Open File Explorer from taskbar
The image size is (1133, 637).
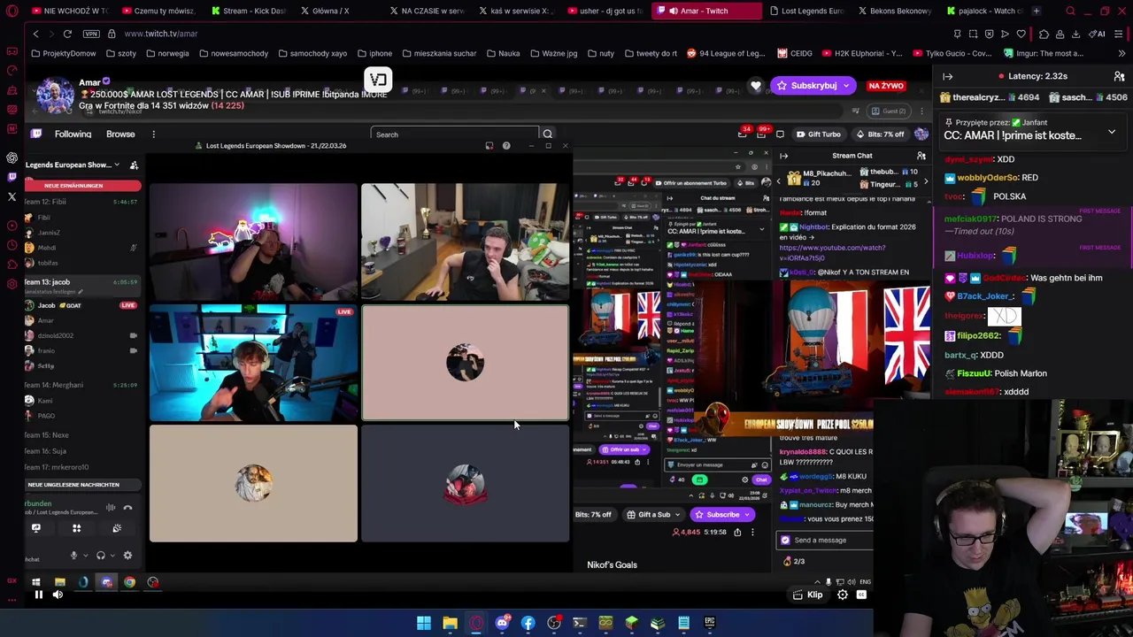pyautogui.click(x=450, y=623)
